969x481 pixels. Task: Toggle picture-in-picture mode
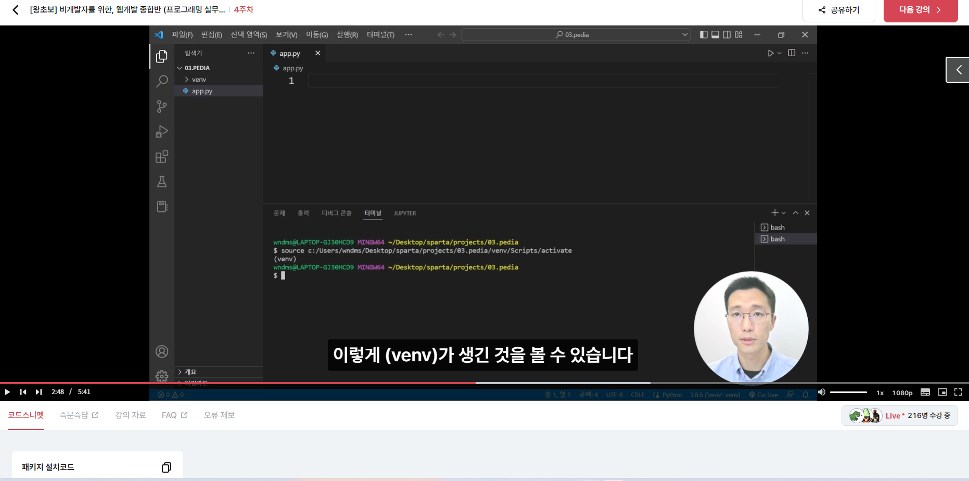pyautogui.click(x=942, y=392)
